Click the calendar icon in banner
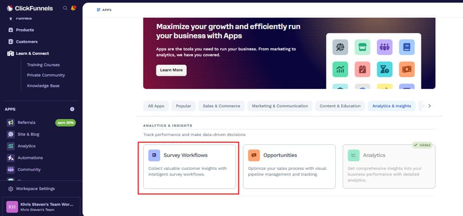 pos(363,69)
